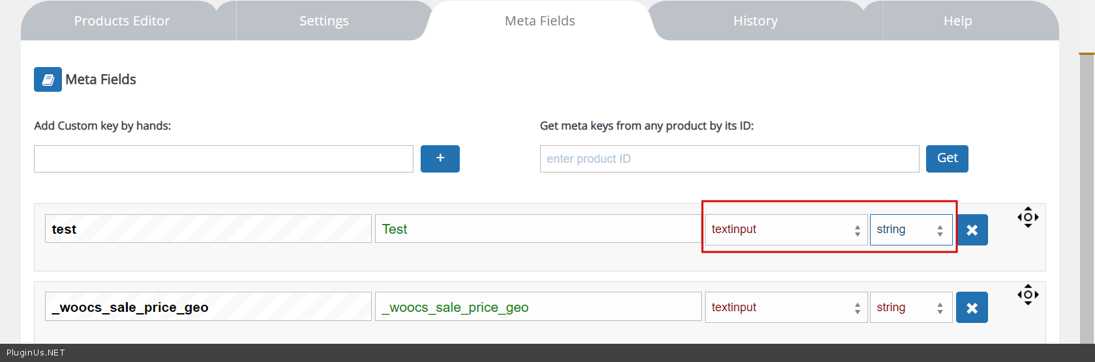Focus the enter product ID field
The height and width of the screenshot is (362, 1095).
[729, 159]
